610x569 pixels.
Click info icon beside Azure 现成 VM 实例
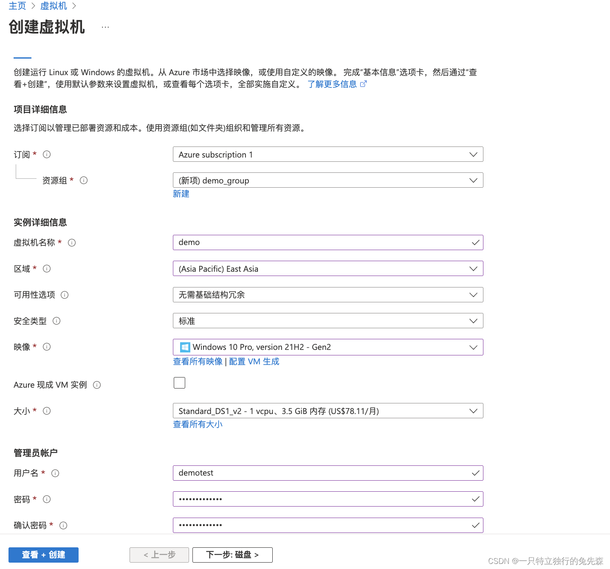[x=97, y=385]
